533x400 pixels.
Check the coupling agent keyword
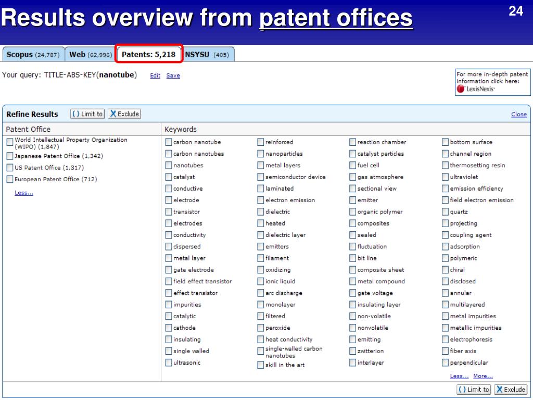coord(446,235)
